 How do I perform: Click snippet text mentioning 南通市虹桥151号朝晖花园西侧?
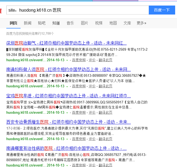(x=76, y=157)
